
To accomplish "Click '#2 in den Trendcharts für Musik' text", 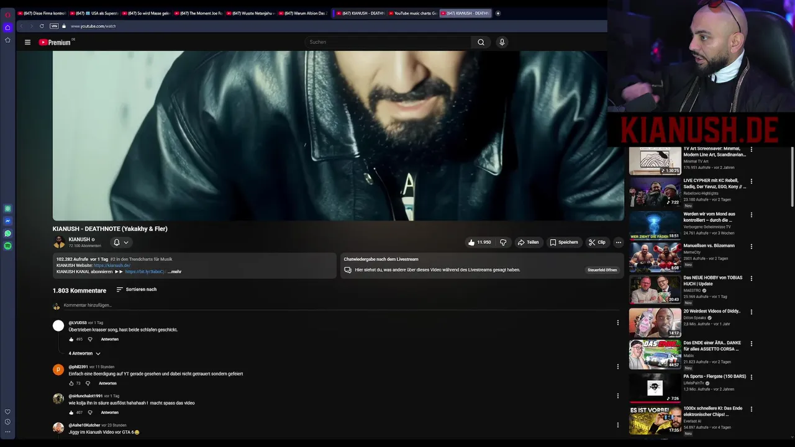I will pyautogui.click(x=141, y=259).
